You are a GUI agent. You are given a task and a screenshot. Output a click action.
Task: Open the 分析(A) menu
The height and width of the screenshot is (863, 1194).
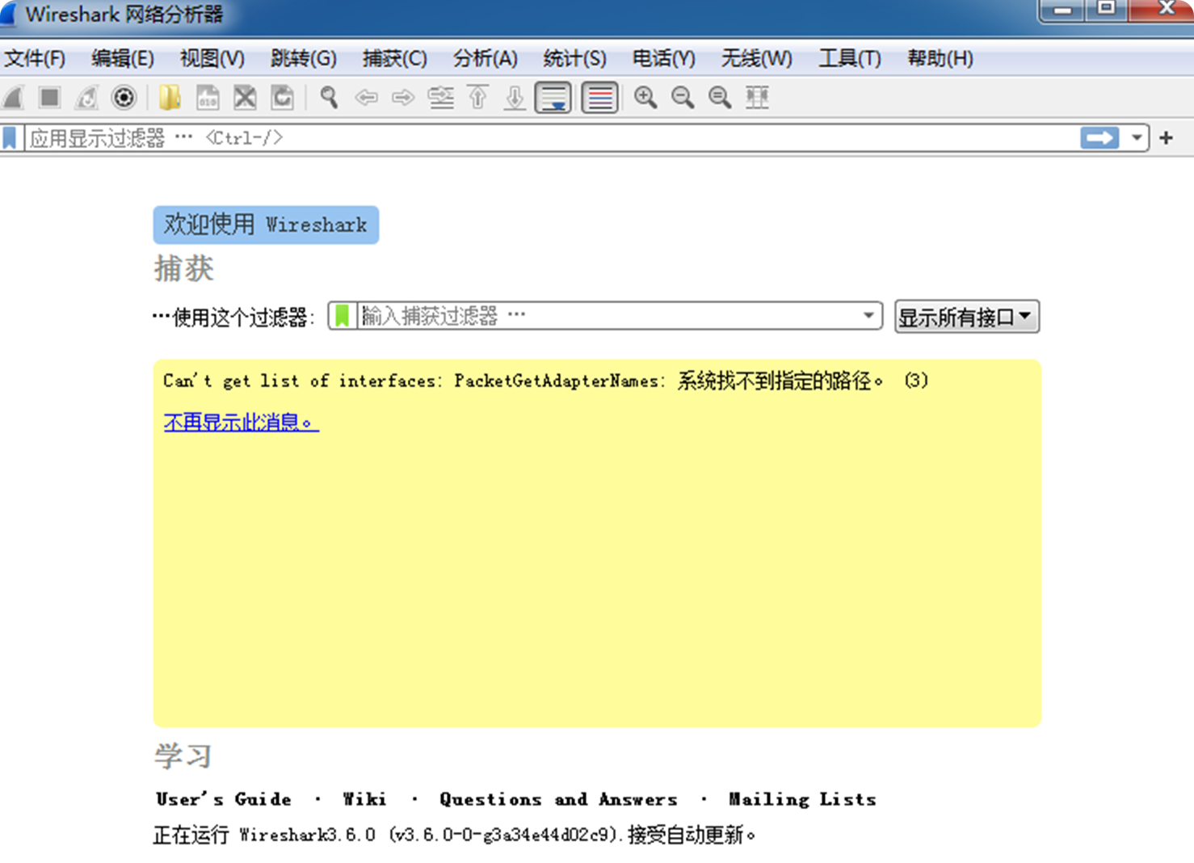point(485,58)
